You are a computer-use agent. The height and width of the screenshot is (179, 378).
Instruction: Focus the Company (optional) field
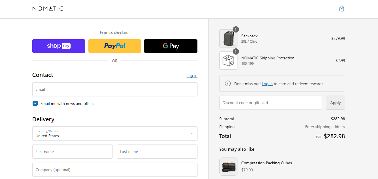(x=115, y=170)
